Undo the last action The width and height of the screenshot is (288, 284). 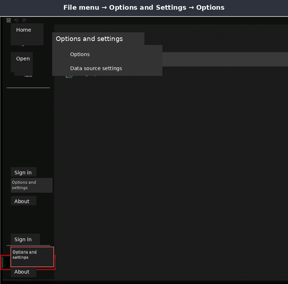point(16,20)
